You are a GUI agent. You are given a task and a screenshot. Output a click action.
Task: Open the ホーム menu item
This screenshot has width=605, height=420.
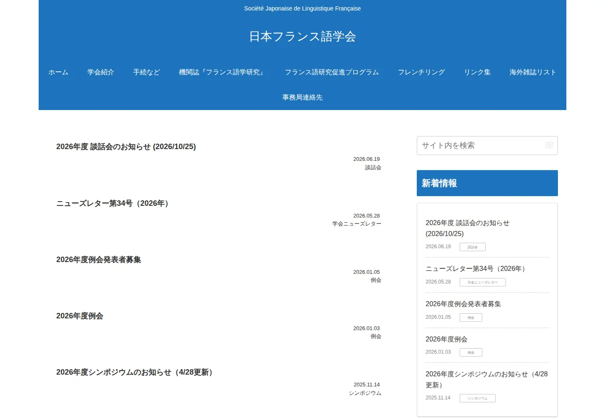pyautogui.click(x=58, y=72)
